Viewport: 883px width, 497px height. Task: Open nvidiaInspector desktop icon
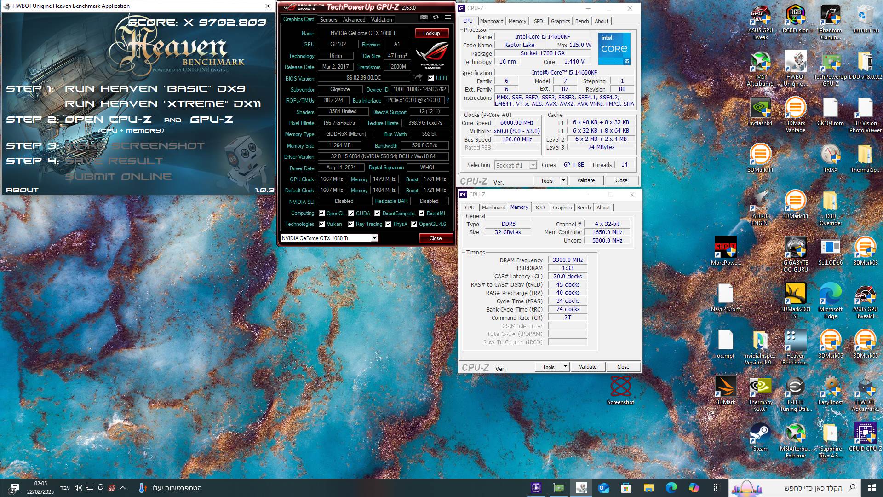[x=760, y=347]
